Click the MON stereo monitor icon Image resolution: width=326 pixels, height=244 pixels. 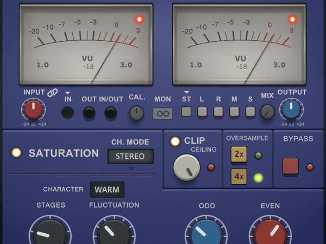[162, 113]
